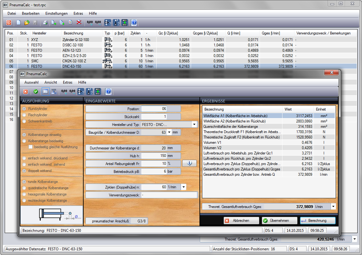Click the Berechnung button
This screenshot has width=362, height=255.
tap(318, 221)
